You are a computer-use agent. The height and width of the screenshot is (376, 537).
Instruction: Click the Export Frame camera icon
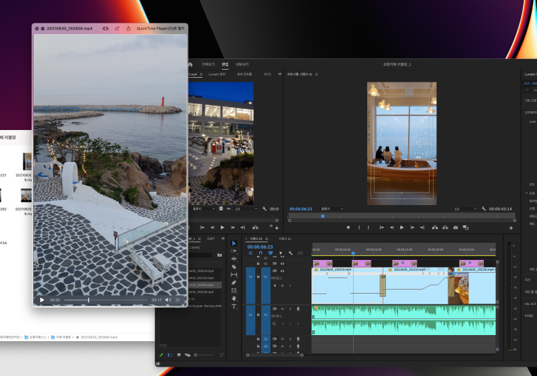456,227
